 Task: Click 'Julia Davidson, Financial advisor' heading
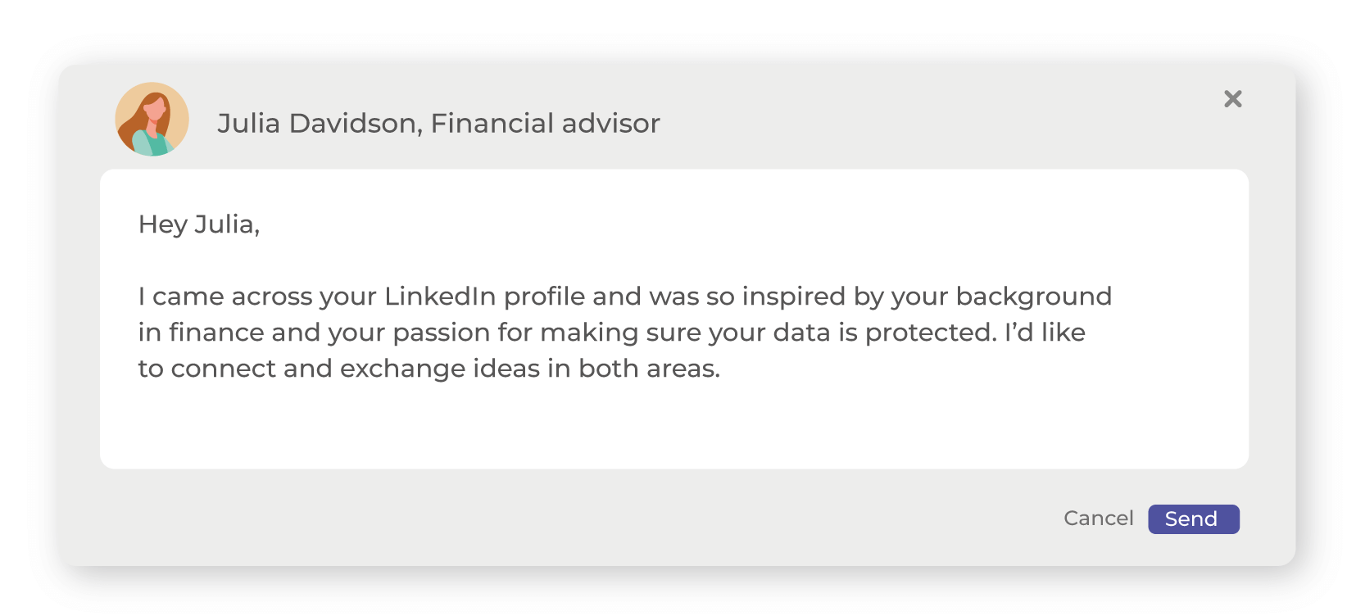438,123
